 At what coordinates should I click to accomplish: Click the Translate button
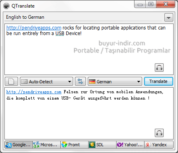click(x=158, y=81)
